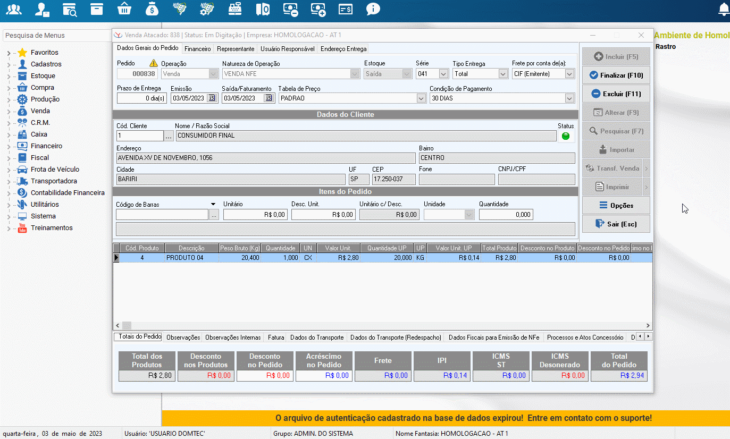Click the items grid horizontal scrollbar thumb
730x439 pixels.
pyautogui.click(x=127, y=326)
